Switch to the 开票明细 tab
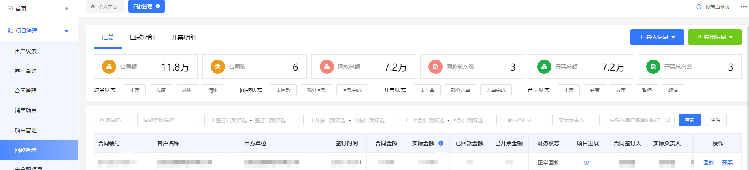The height and width of the screenshot is (170, 749). (184, 37)
